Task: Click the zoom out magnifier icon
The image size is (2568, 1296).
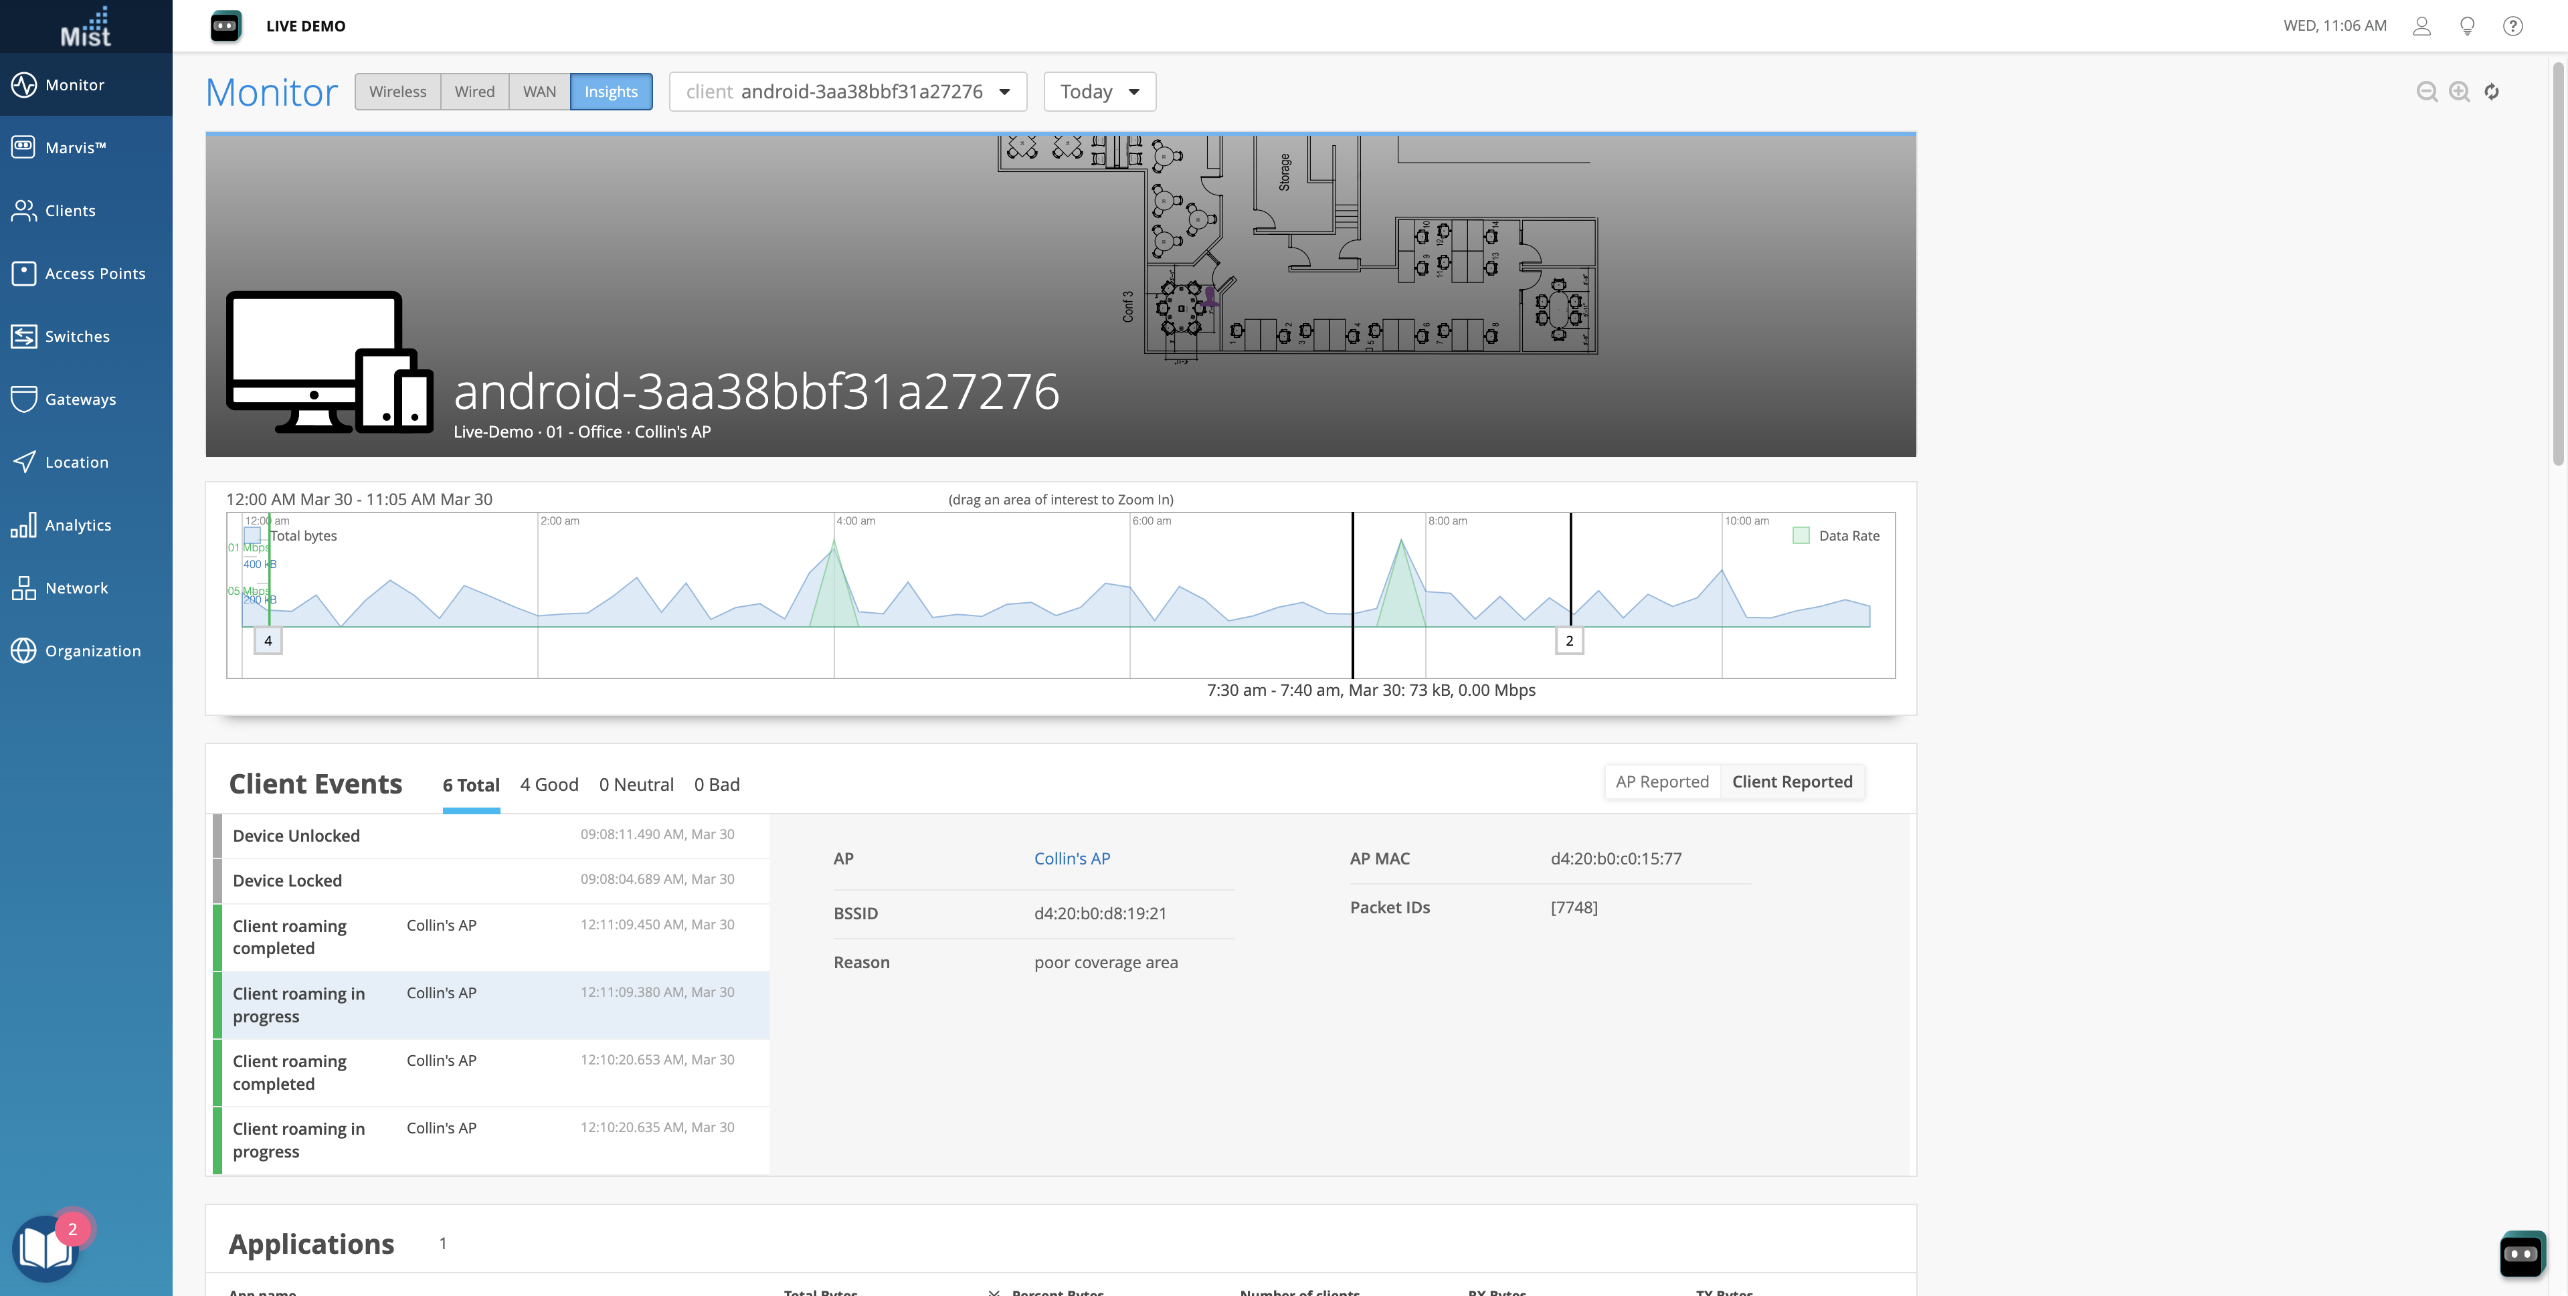Action: tap(2426, 92)
